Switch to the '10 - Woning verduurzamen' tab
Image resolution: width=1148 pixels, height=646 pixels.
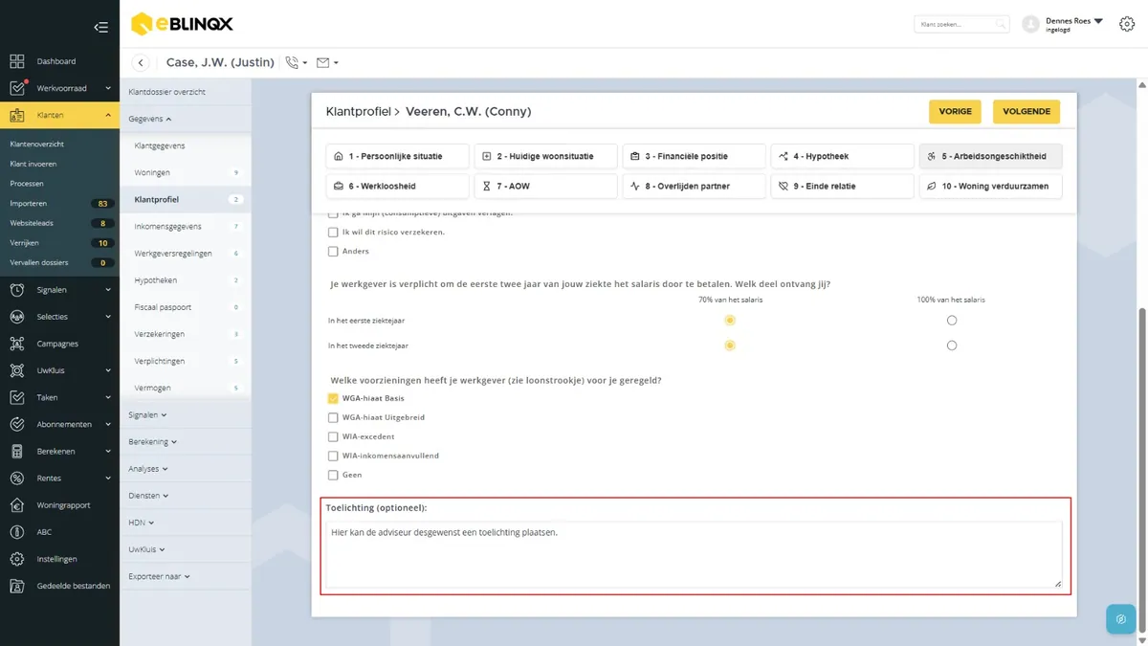tap(990, 186)
